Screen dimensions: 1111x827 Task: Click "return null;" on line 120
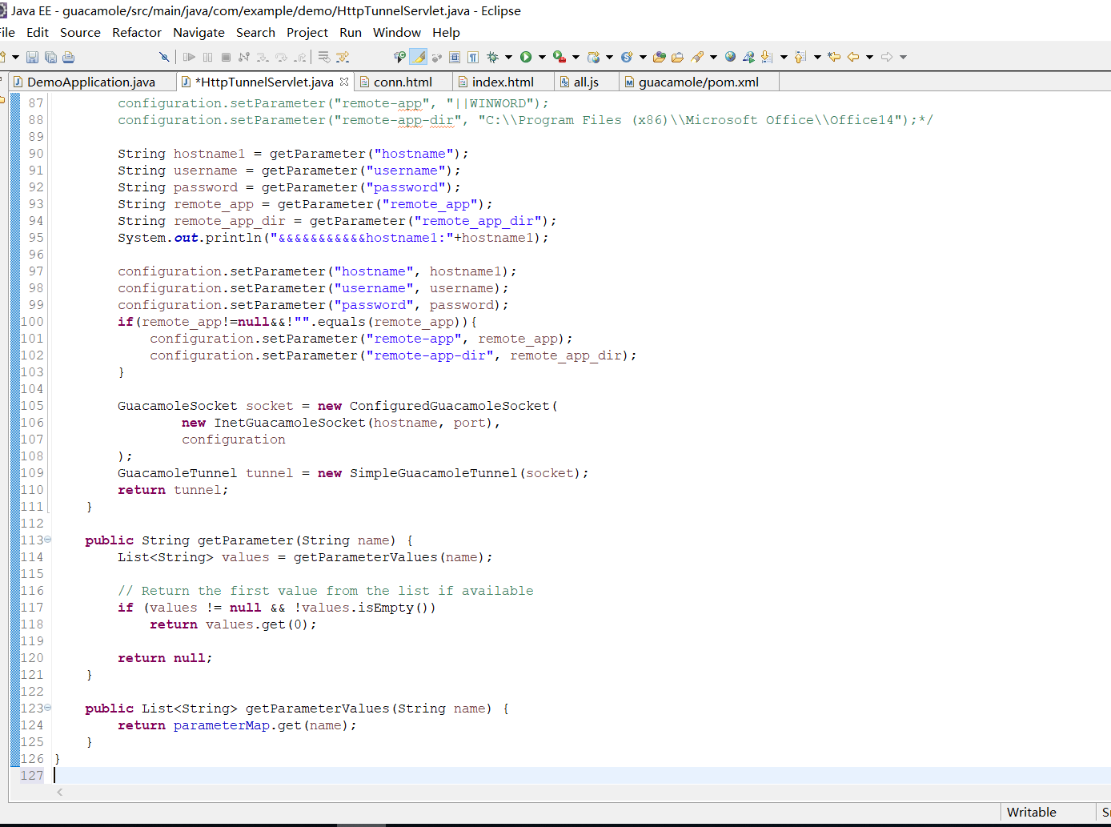click(165, 658)
